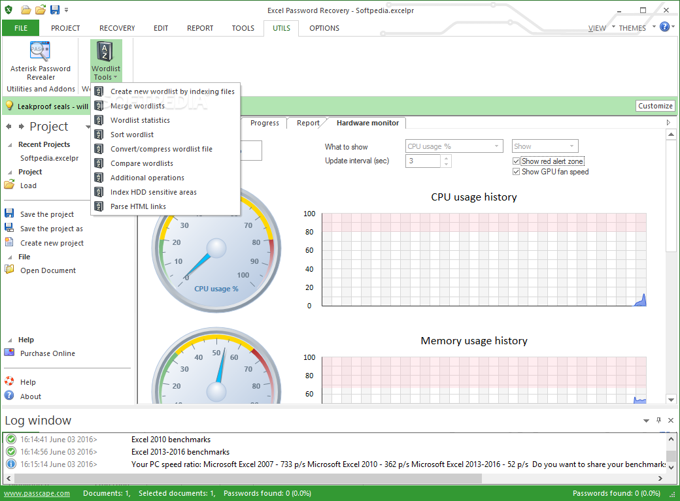
Task: Click the Help lifebuoy icon
Action: click(x=9, y=381)
